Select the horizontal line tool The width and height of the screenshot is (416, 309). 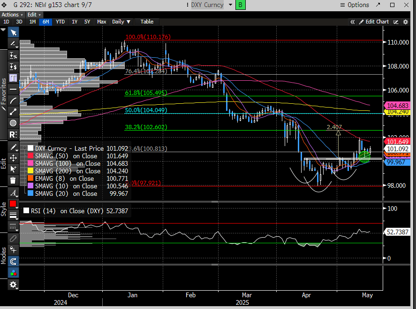tap(13, 89)
